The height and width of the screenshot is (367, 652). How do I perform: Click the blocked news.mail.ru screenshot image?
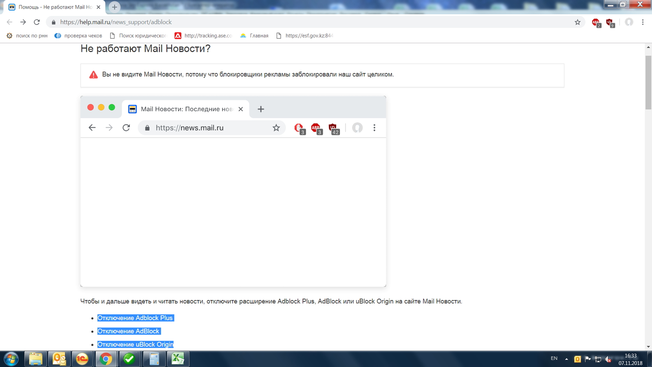tap(233, 191)
